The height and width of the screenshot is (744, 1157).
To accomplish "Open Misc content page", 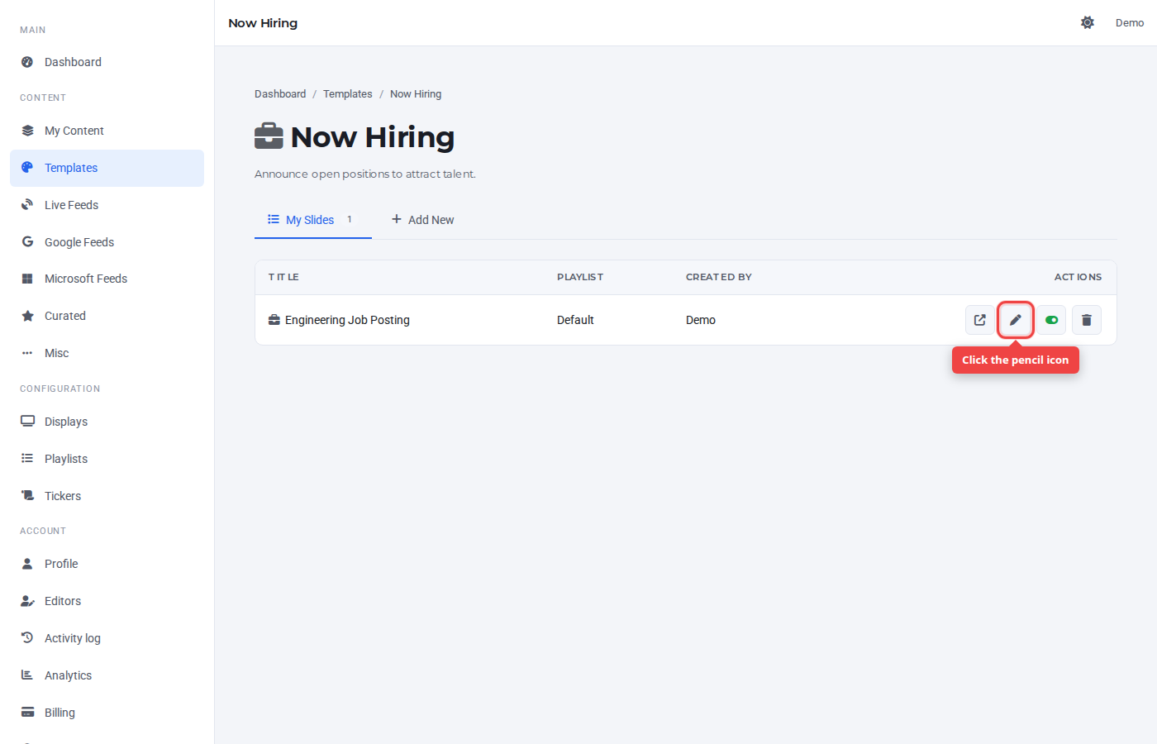I will 107,353.
